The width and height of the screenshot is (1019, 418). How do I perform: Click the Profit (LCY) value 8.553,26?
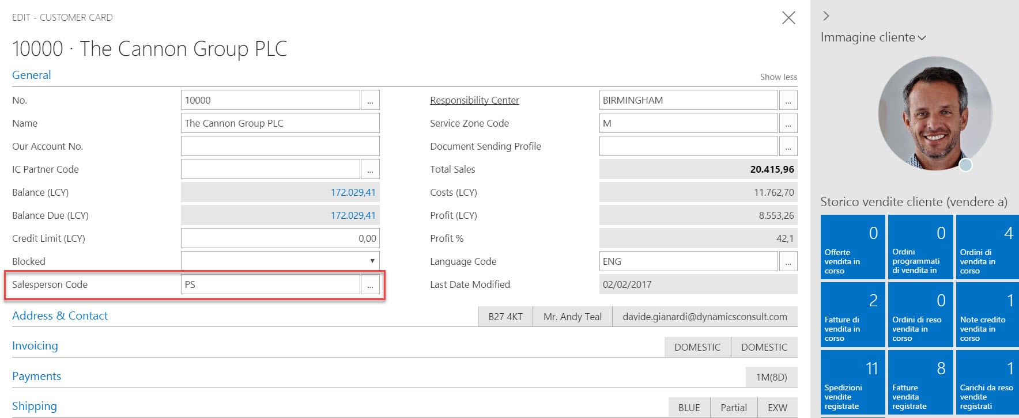coord(699,215)
